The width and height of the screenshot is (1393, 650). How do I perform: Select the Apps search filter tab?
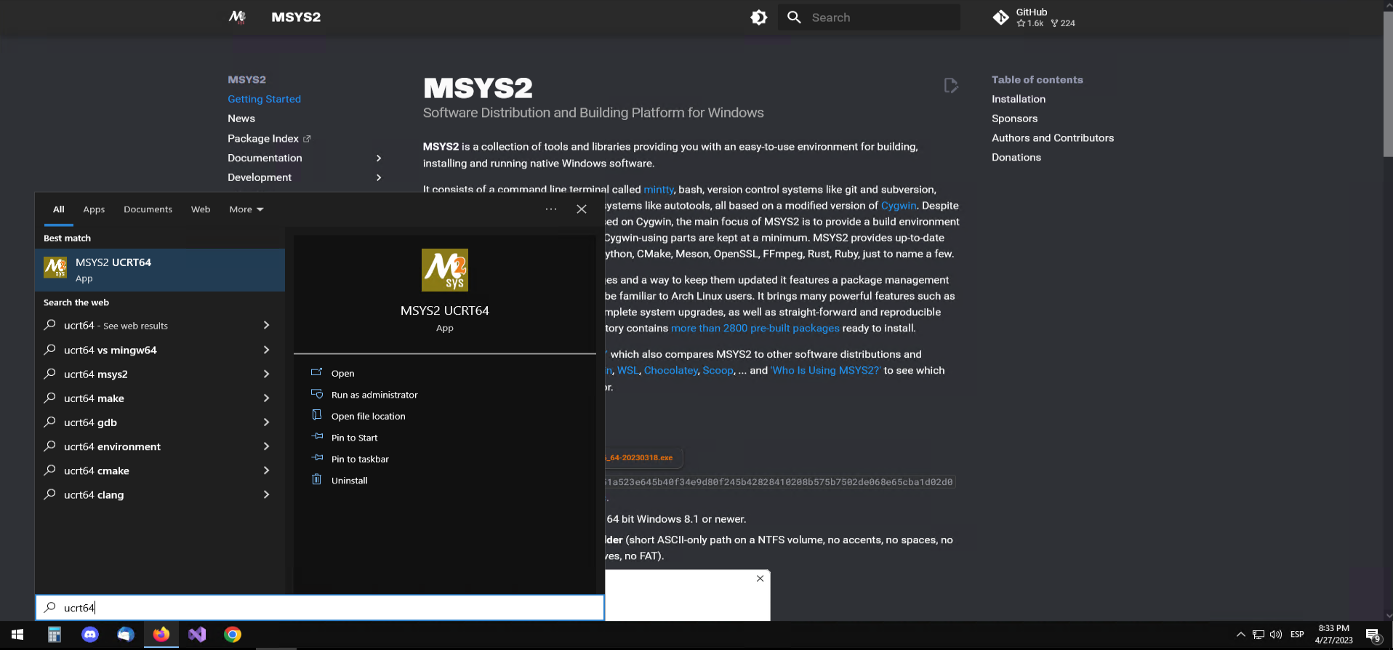(x=94, y=209)
